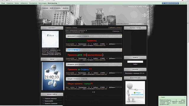Open comments of Общие правила Сервера article

[101, 89]
